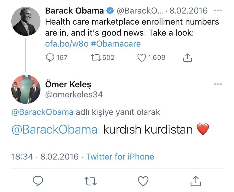Viewport: 234px width, 192px height.
Task: Share Obama's tweet via share icon
Action: point(188,58)
